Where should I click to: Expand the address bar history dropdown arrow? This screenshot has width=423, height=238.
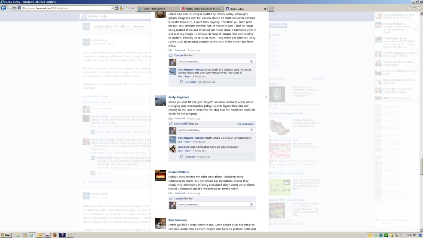click(x=116, y=8)
